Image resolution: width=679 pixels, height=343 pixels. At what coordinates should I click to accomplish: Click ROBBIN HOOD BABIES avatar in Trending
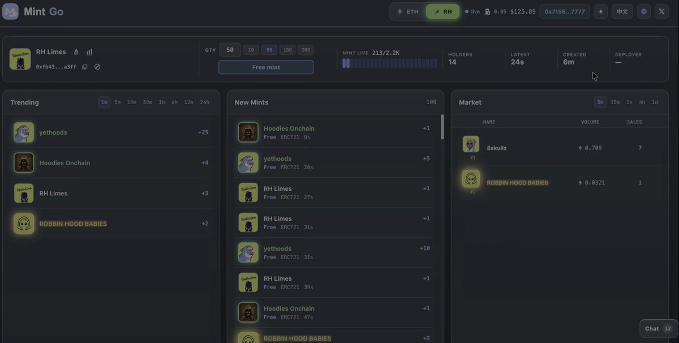[x=24, y=224]
